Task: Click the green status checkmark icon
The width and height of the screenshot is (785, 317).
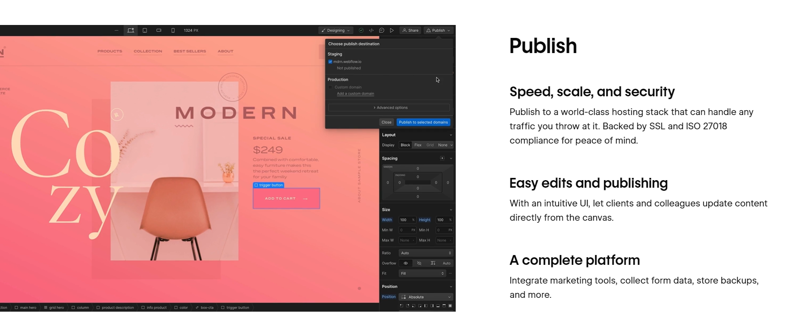Action: [361, 30]
